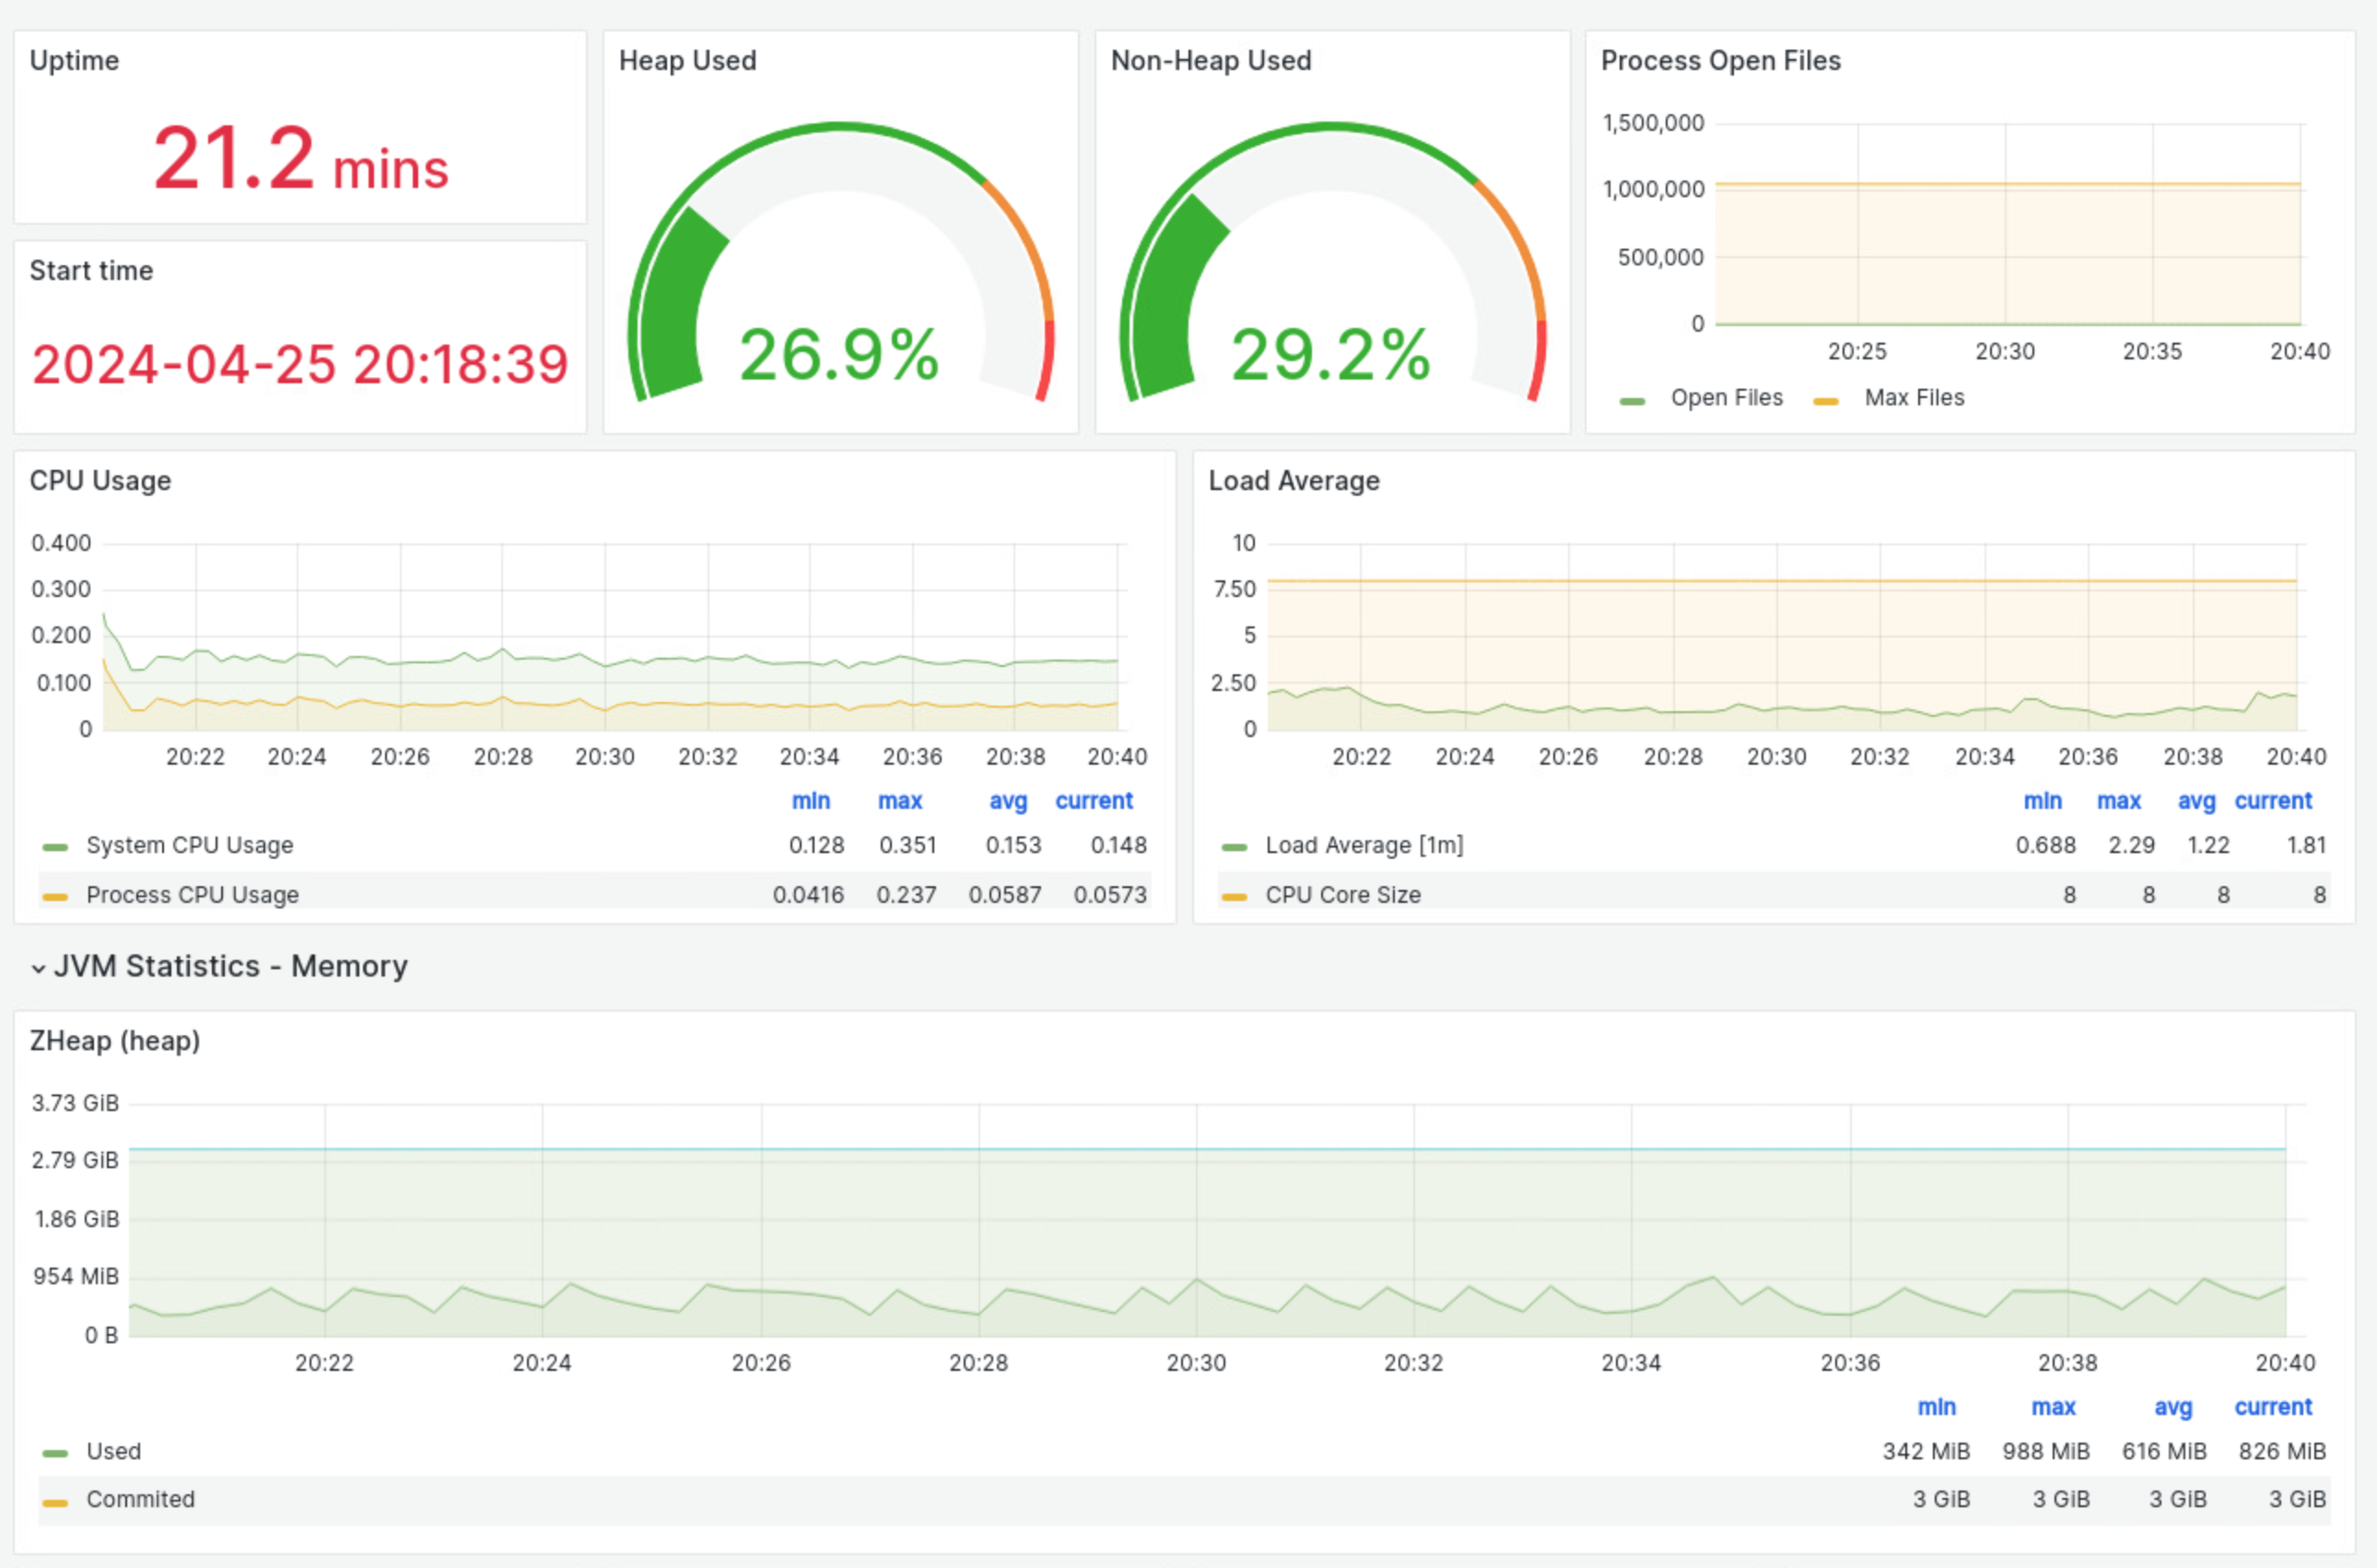Sort Load Average legend by avg
This screenshot has width=2377, height=1568.
click(2196, 800)
